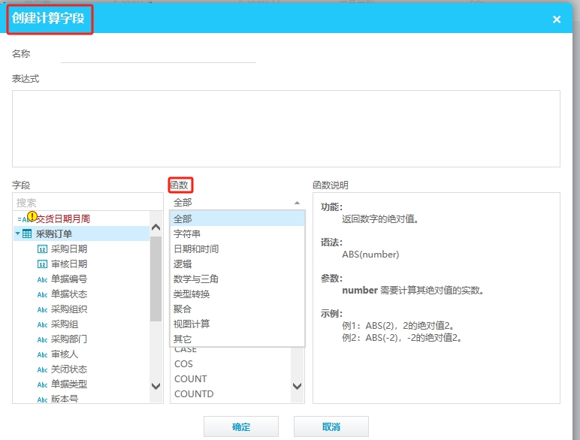Screen dimensions: 580x440
Task: Click into the 表达式 expression text area
Action: point(285,128)
